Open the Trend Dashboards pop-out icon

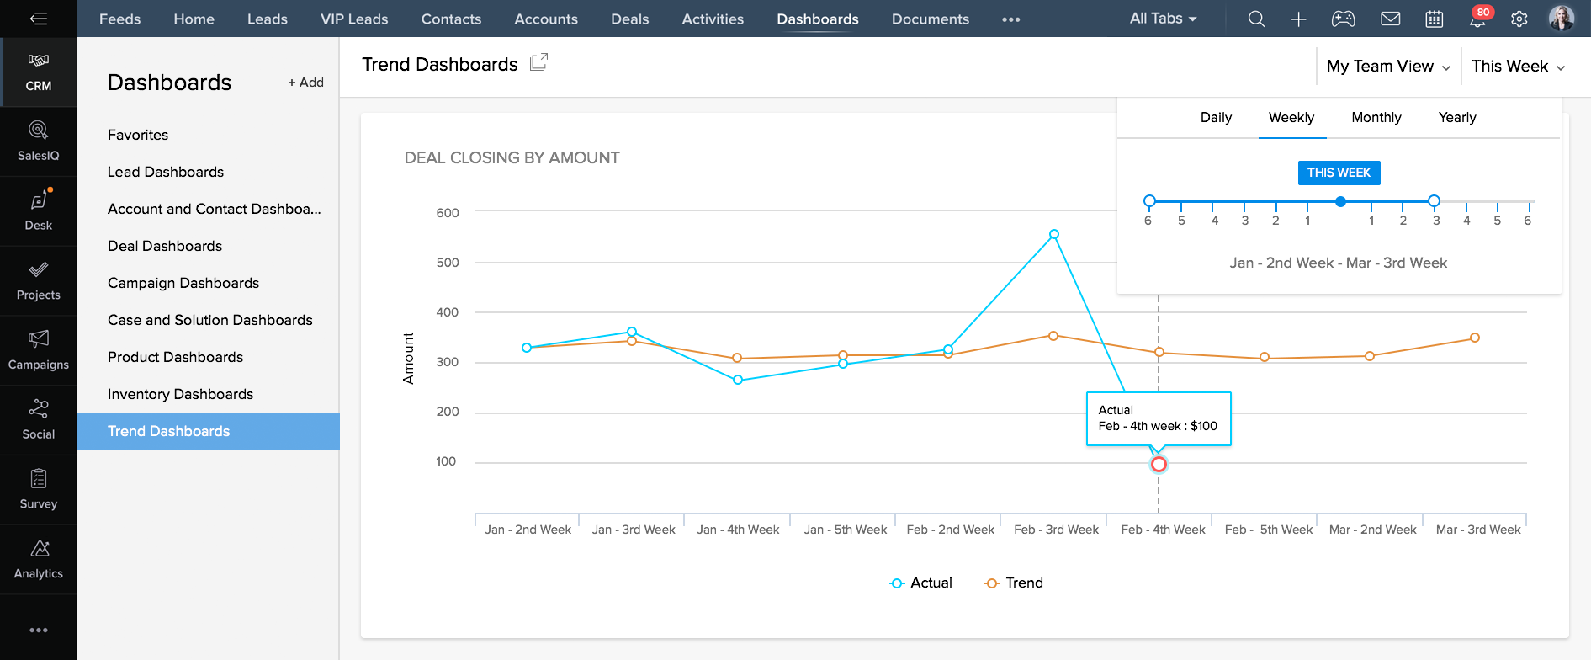(538, 62)
